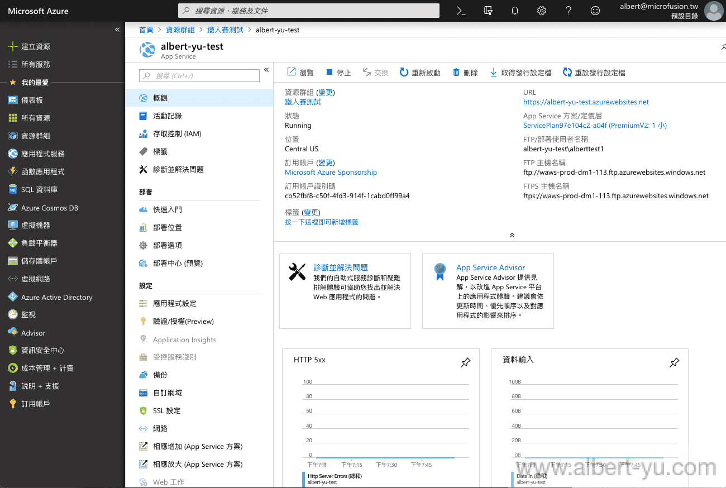Go to 首頁 in the breadcrumb
This screenshot has width=726, height=488.
click(146, 30)
